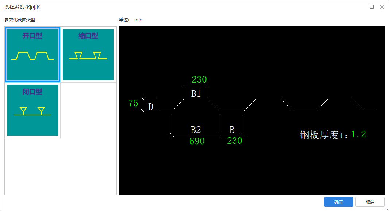Screen dimensions: 389x211
Task: Edit the B value 230 below
Action: 234,141
